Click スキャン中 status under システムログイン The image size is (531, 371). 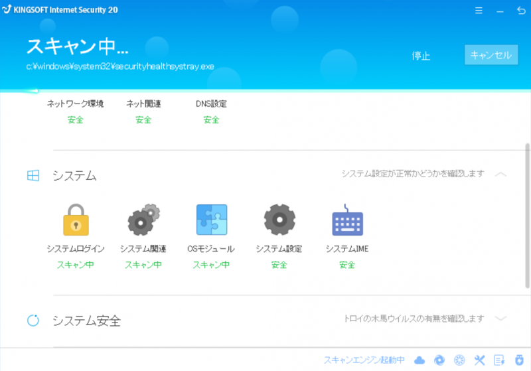pyautogui.click(x=75, y=265)
